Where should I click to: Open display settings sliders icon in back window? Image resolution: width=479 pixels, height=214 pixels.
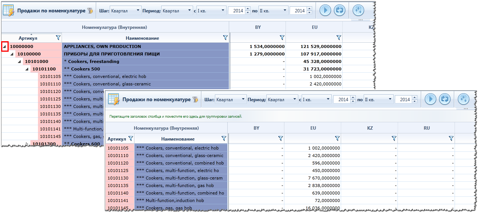click(359, 10)
